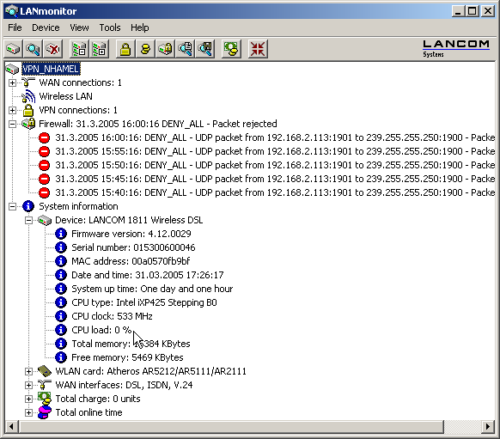
Task: Click the device-with-lock firewall toolbar icon
Action: 165,49
